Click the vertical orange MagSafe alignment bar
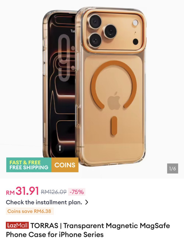Viewport: 184px width, 242px height. (114, 126)
